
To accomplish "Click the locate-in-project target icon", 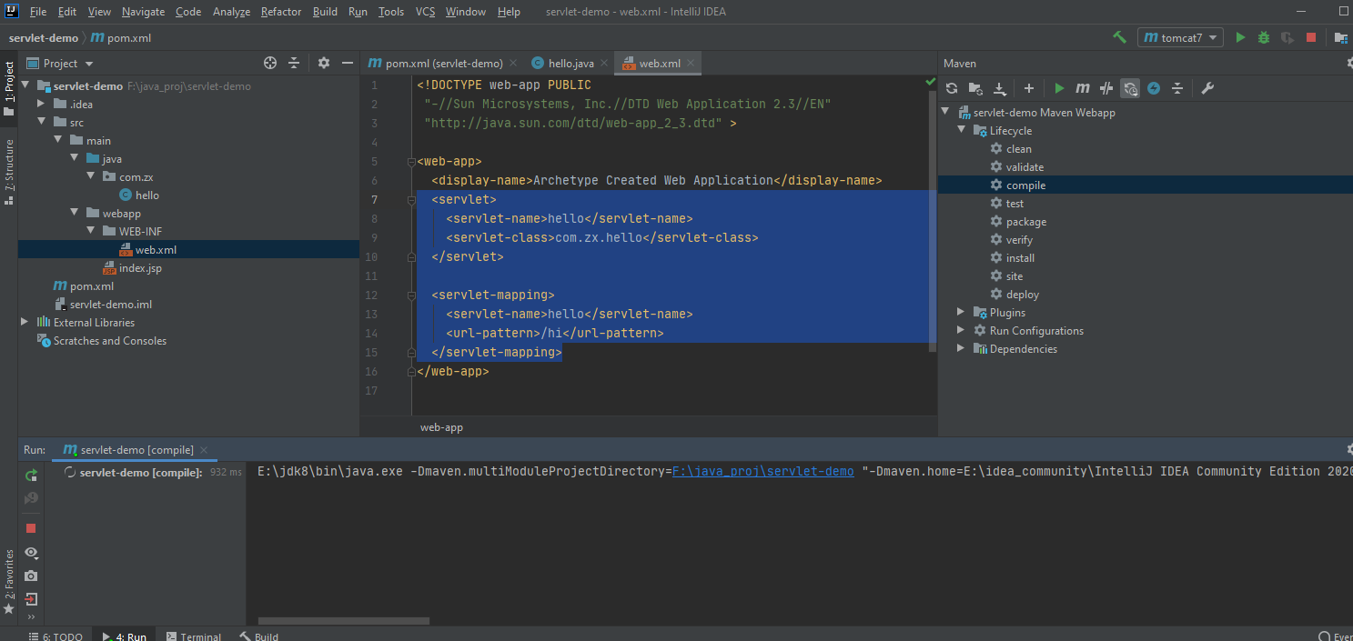I will 270,63.
